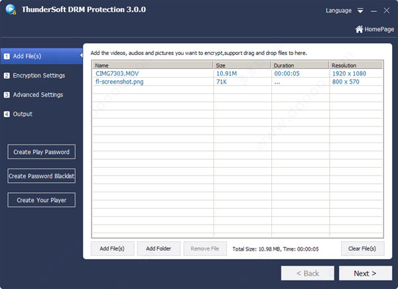Image resolution: width=398 pixels, height=289 pixels.
Task: Minimize the window using title bar icon
Action: pyautogui.click(x=374, y=11)
